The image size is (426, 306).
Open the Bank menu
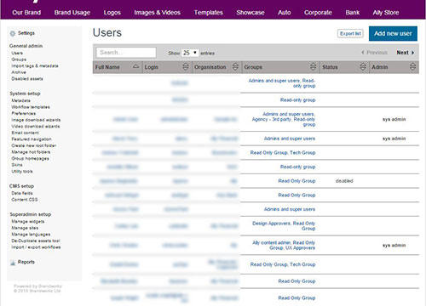tap(353, 13)
